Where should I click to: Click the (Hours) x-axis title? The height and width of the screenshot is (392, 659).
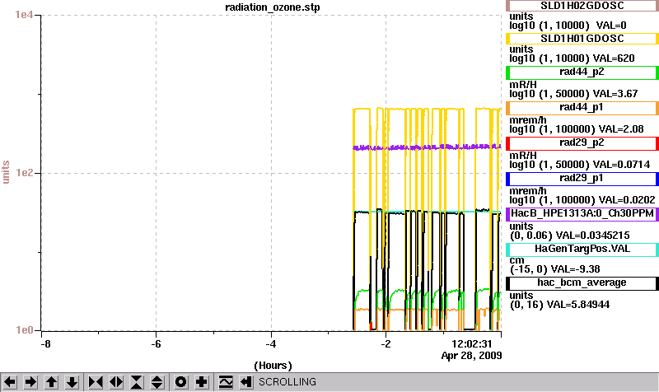tap(273, 366)
